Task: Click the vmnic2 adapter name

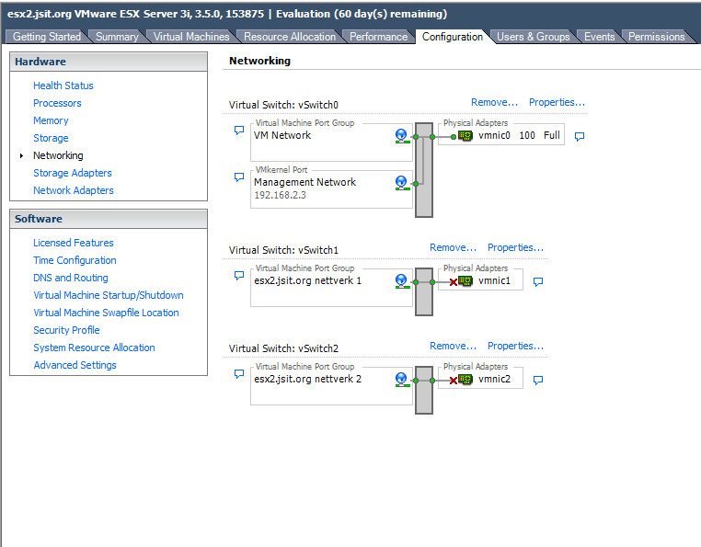Action: 494,379
